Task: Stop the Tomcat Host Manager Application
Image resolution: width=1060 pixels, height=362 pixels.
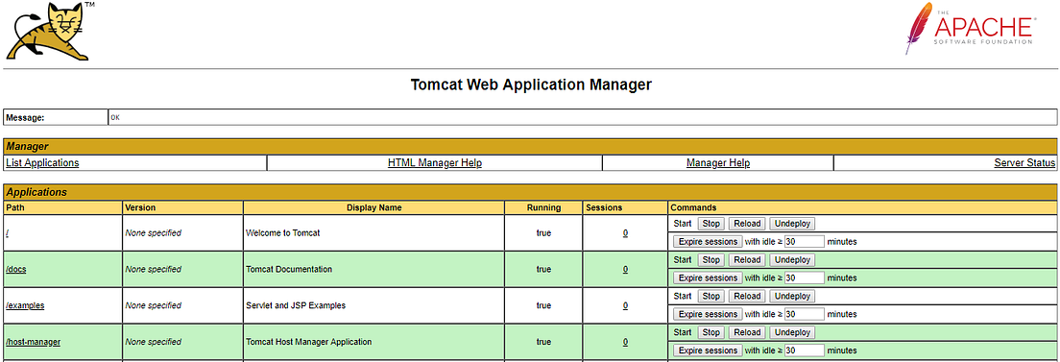Action: pyautogui.click(x=711, y=333)
